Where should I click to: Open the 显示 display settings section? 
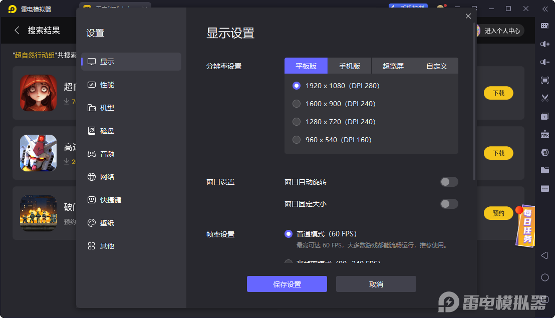coord(131,62)
